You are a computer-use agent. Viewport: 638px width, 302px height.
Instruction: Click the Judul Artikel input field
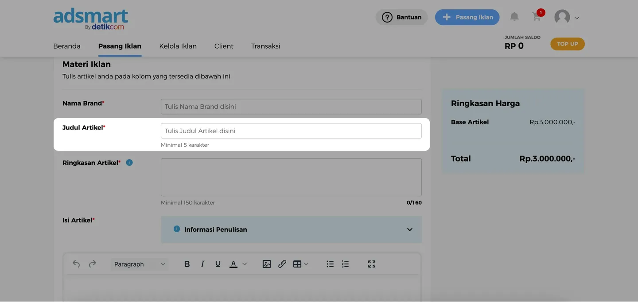click(291, 131)
